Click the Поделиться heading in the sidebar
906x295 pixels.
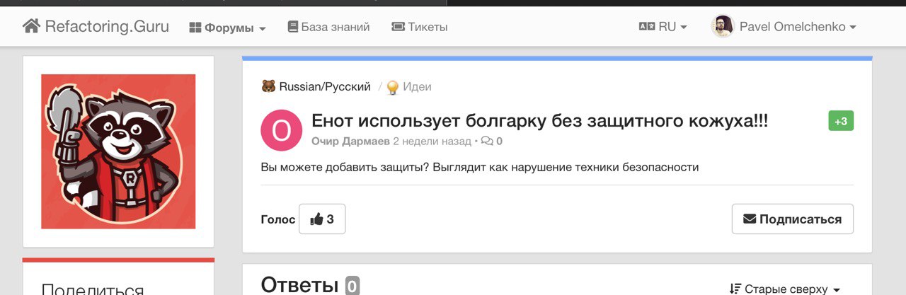pyautogui.click(x=93, y=289)
